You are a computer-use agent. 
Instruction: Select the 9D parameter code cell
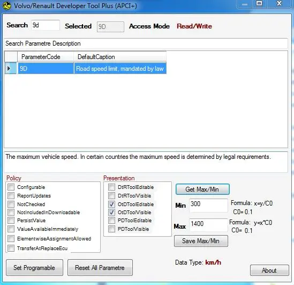coord(46,68)
